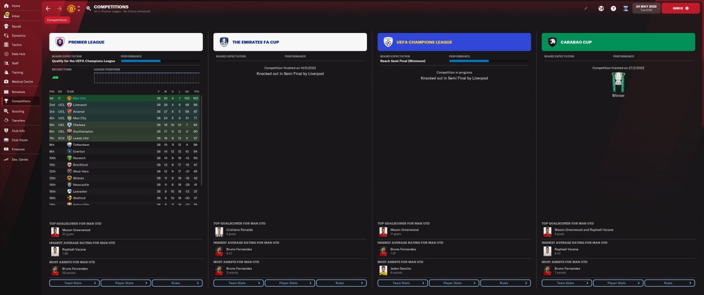The height and width of the screenshot is (295, 704).
Task: Click the Champions League starball logo
Action: 388,42
